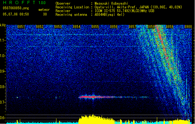Click the 0.7 kHz frequency tick label
This screenshot has height=124, width=195.
(x=3, y=102)
